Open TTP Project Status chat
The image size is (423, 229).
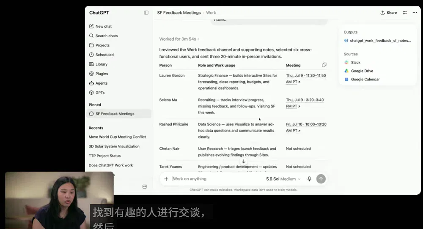click(104, 156)
